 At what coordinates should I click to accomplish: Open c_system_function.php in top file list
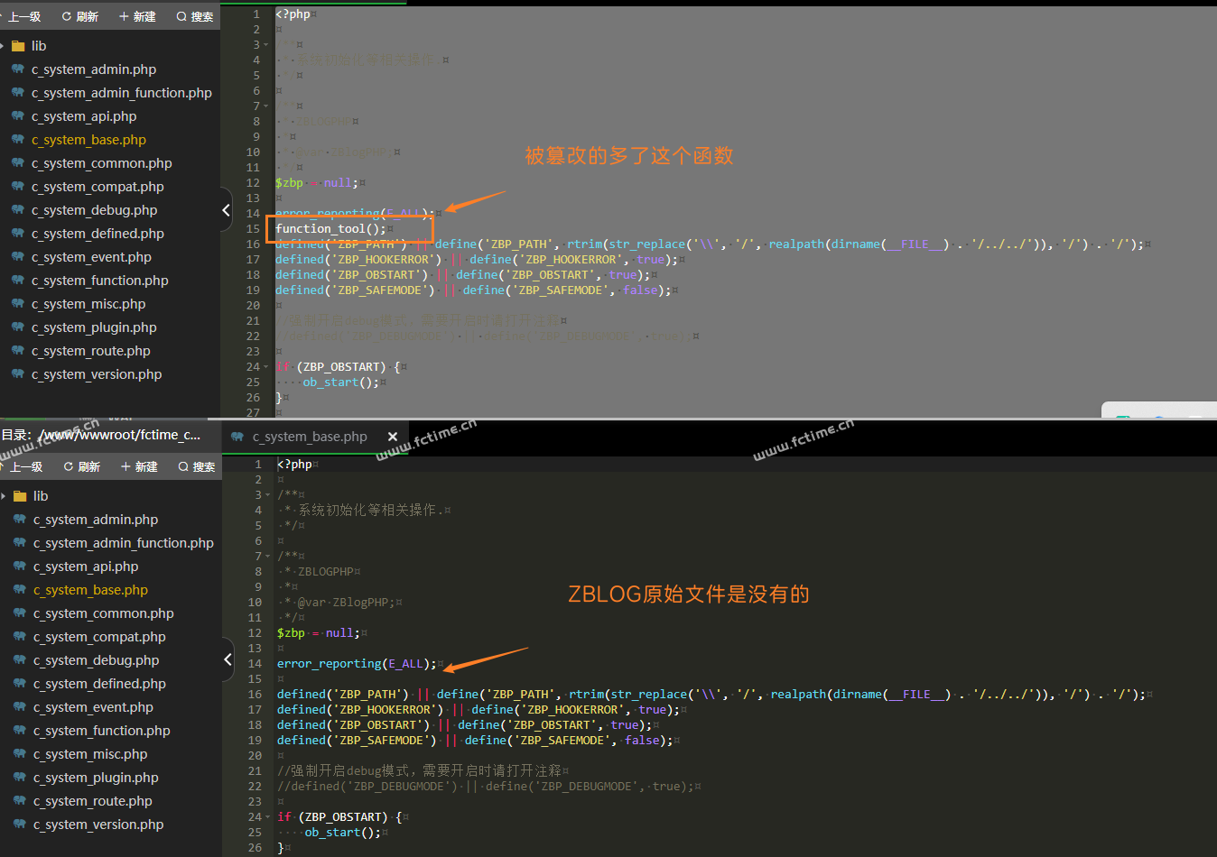[x=99, y=281]
